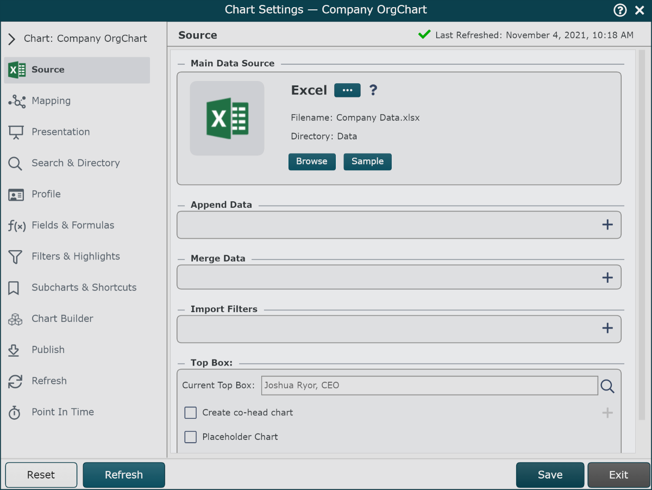Image resolution: width=652 pixels, height=490 pixels.
Task: Click the Filters & Highlights funnel icon
Action: click(15, 257)
